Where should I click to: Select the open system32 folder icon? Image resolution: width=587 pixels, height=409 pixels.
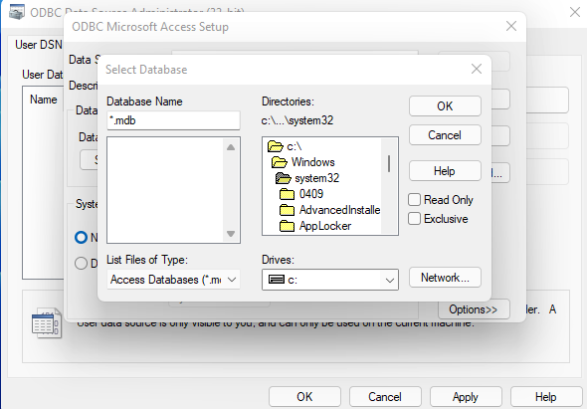(x=284, y=178)
